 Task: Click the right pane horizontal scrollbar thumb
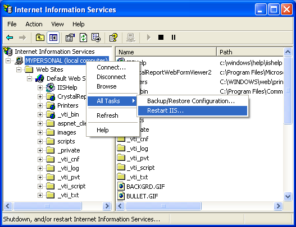pos(163,206)
